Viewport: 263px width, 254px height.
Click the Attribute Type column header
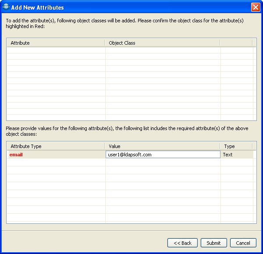(x=56, y=146)
